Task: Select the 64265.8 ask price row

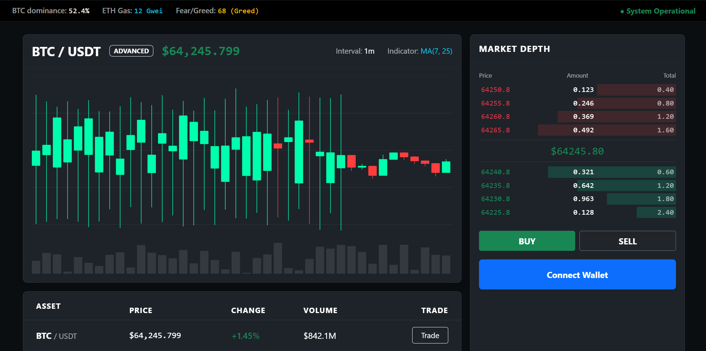Action: 577,130
